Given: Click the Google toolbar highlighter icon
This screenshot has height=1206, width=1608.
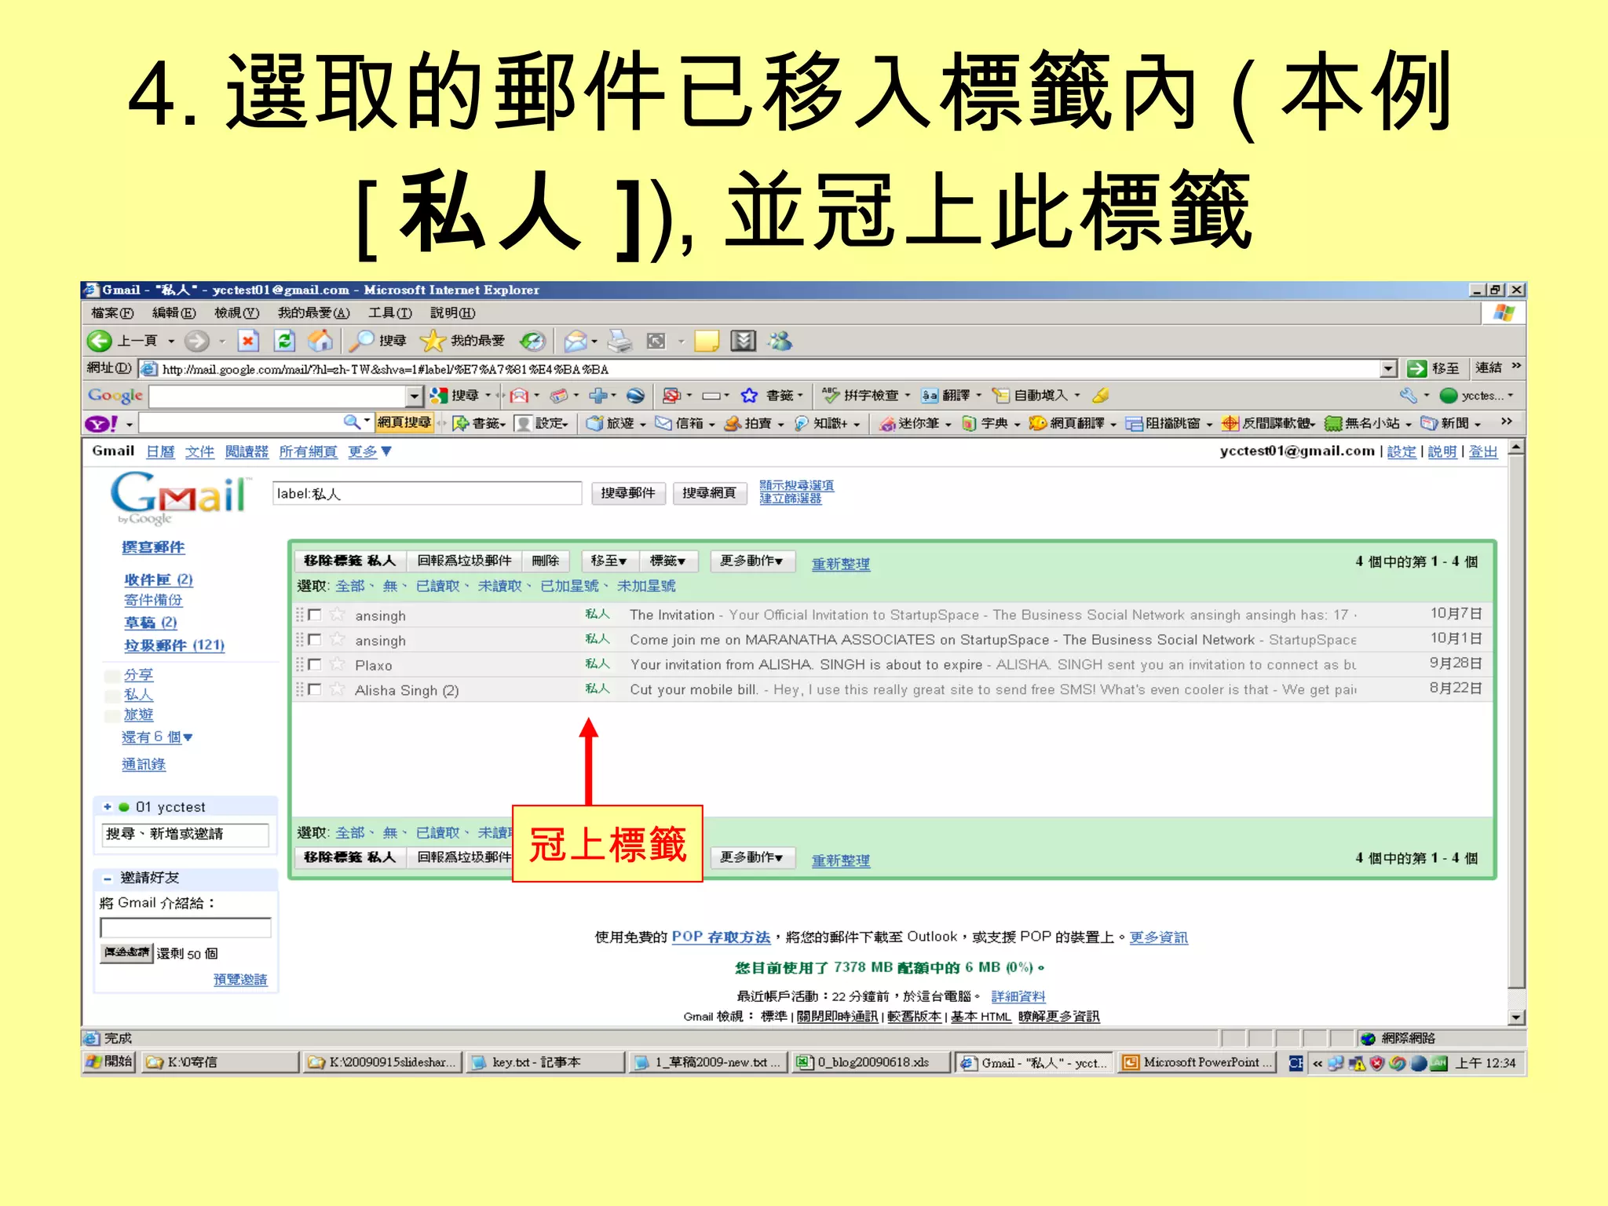Looking at the screenshot, I should (1101, 395).
